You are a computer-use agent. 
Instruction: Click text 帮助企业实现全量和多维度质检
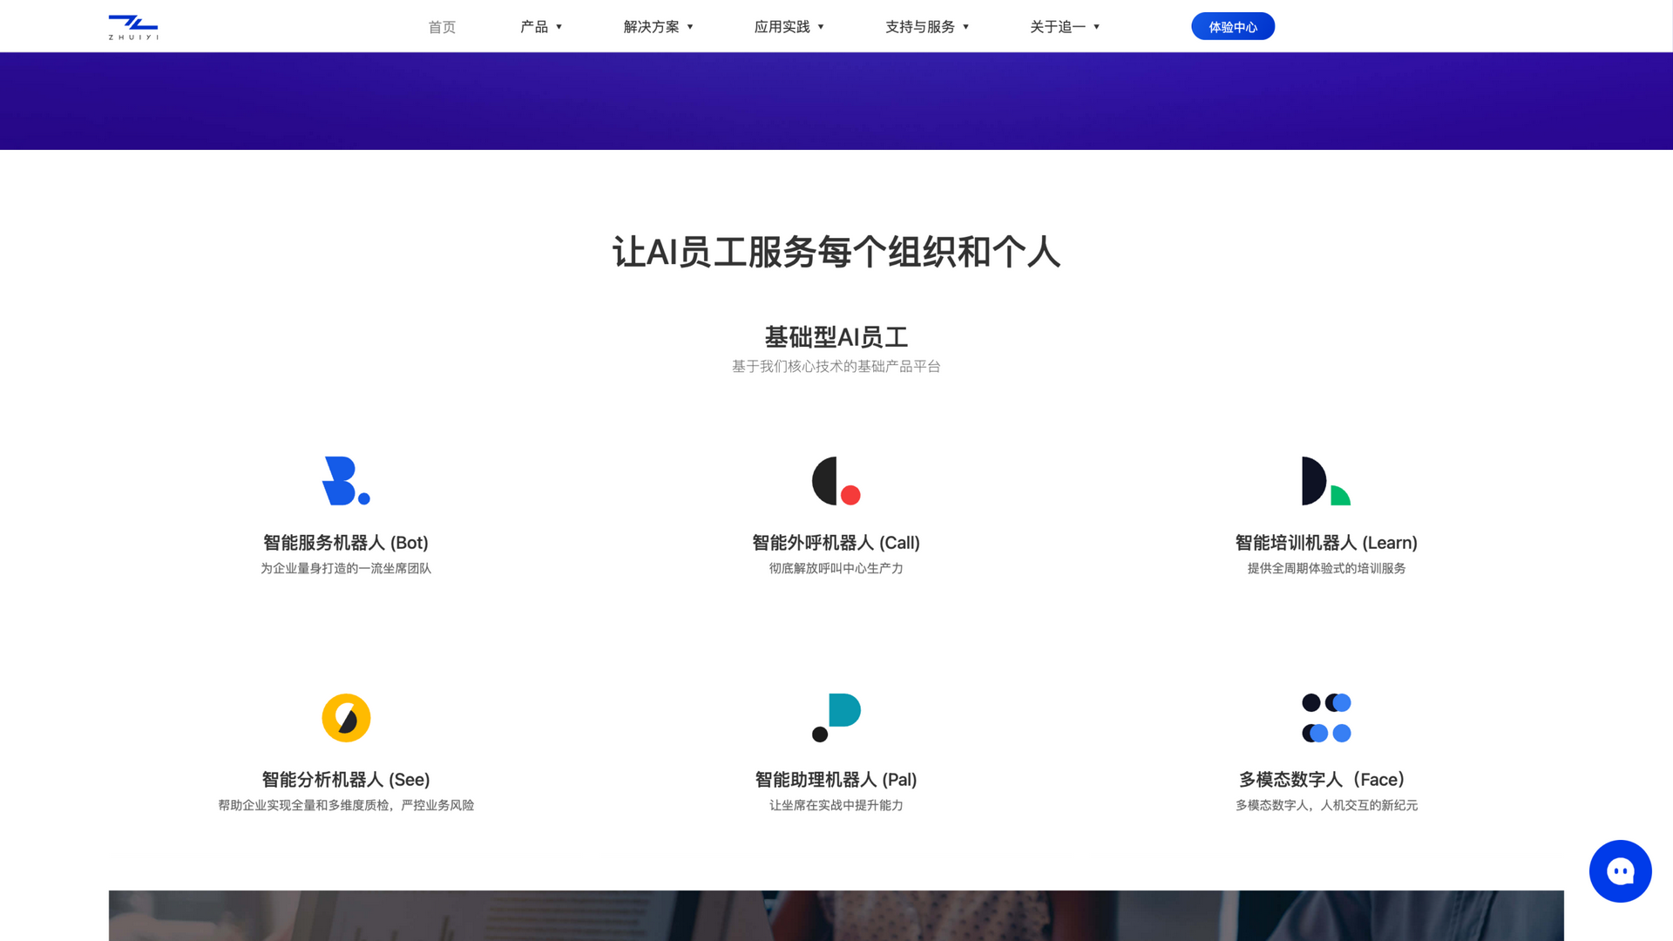tap(303, 805)
